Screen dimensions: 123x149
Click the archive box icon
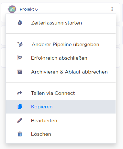tap(20, 72)
